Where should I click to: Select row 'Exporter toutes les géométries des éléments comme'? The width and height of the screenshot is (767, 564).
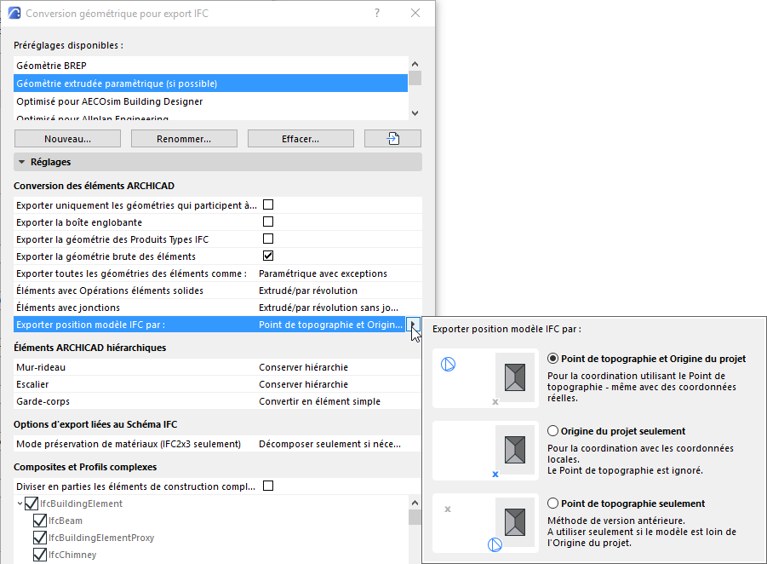click(x=218, y=273)
